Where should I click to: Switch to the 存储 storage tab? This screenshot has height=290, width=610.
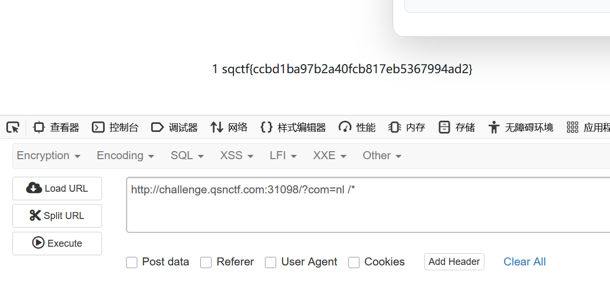pos(456,127)
